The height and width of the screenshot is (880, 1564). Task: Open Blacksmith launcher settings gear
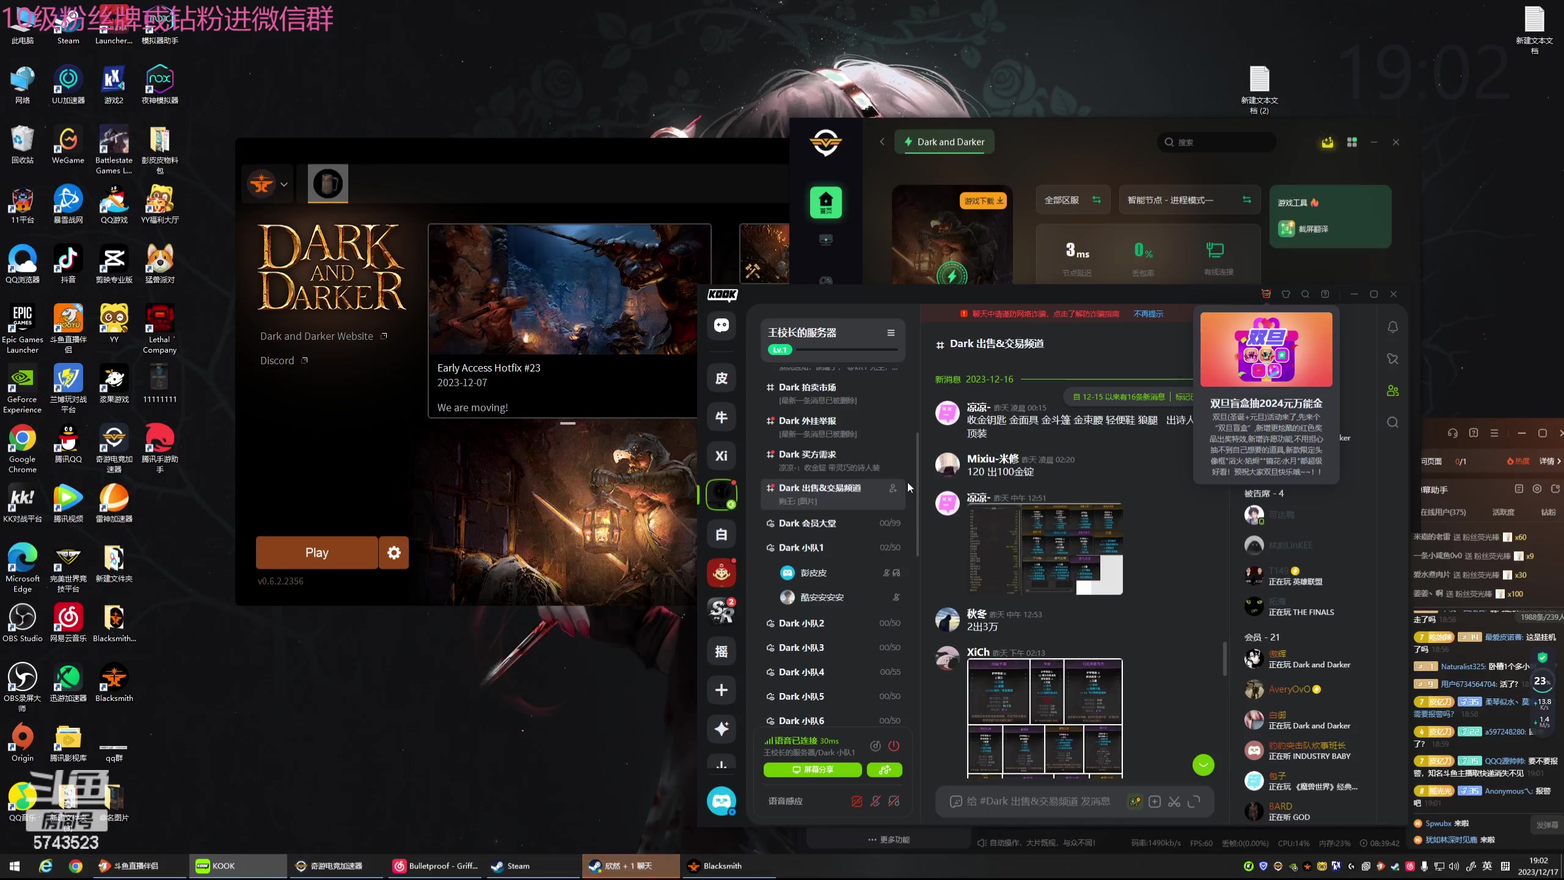point(394,552)
